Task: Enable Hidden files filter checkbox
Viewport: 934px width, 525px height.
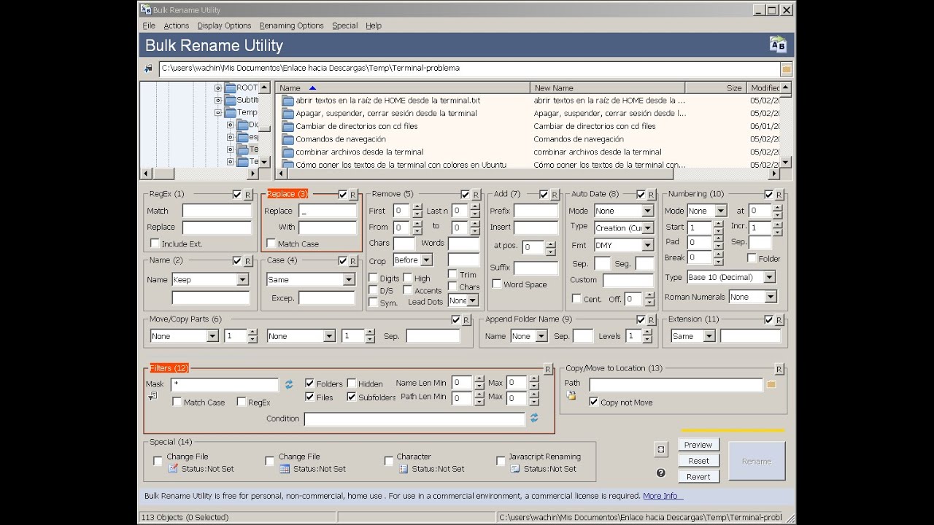Action: point(352,384)
